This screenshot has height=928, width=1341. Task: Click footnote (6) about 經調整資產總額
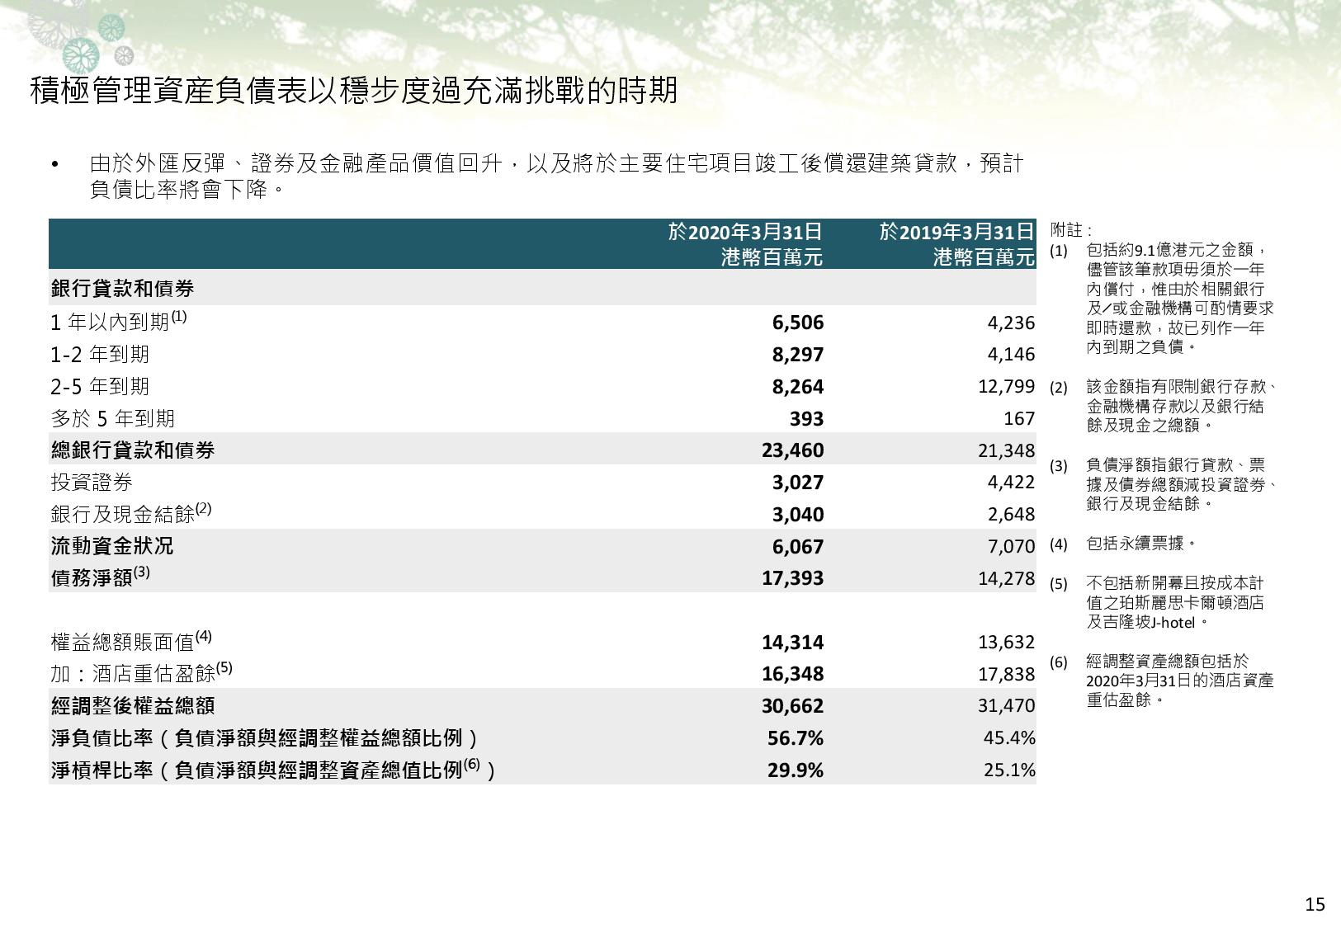point(1162,681)
